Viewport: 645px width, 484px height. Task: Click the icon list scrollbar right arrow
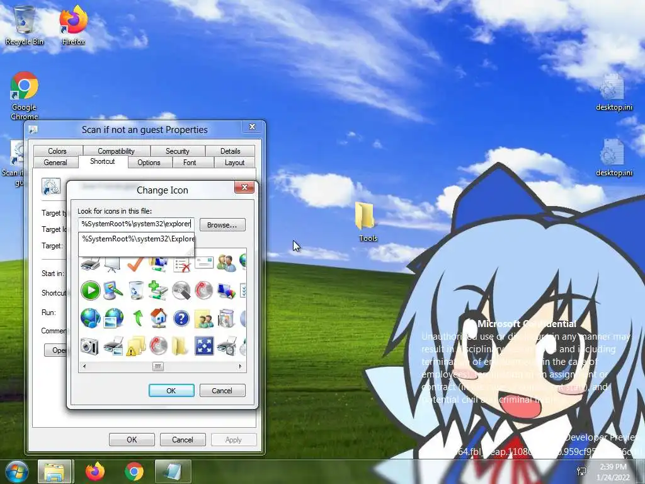pyautogui.click(x=240, y=366)
